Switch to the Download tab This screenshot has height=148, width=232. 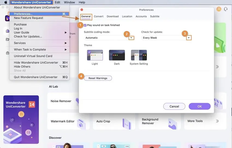[113, 16]
